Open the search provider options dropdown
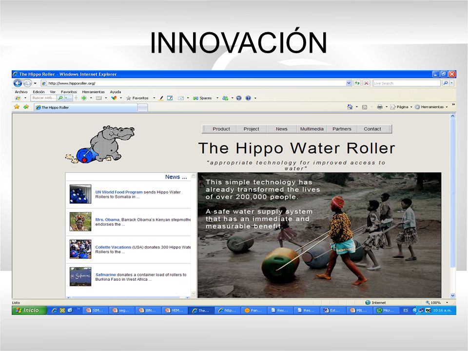 [451, 83]
